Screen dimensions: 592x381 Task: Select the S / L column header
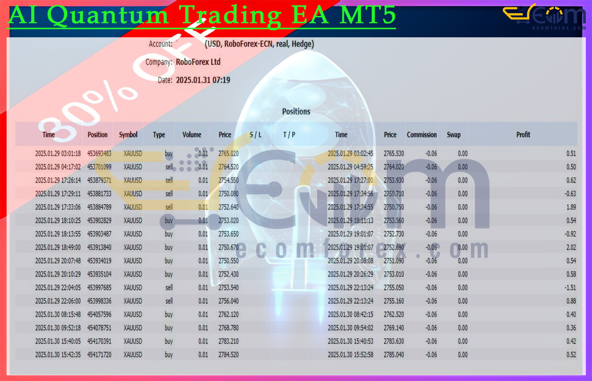(256, 135)
